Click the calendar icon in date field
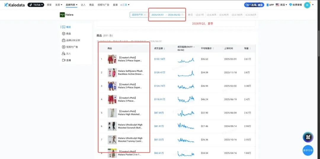This screenshot has height=159, width=320. pyautogui.click(x=182, y=15)
